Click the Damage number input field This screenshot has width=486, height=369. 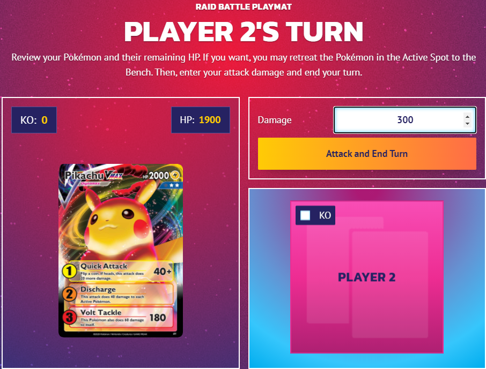pyautogui.click(x=404, y=120)
